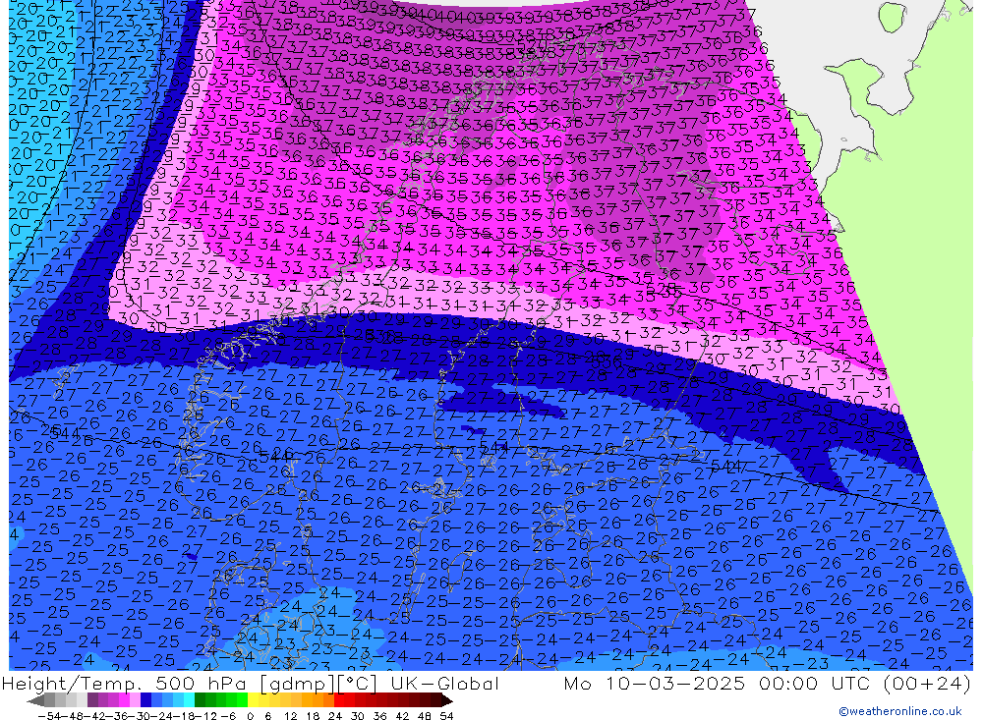
Task: Select the date text Mo 10-03-2025
Action: click(x=655, y=683)
